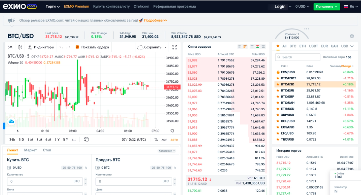Screen dimensions: 361x195
Task: Select the favorites star tab in pairs list
Action: coord(278,46)
